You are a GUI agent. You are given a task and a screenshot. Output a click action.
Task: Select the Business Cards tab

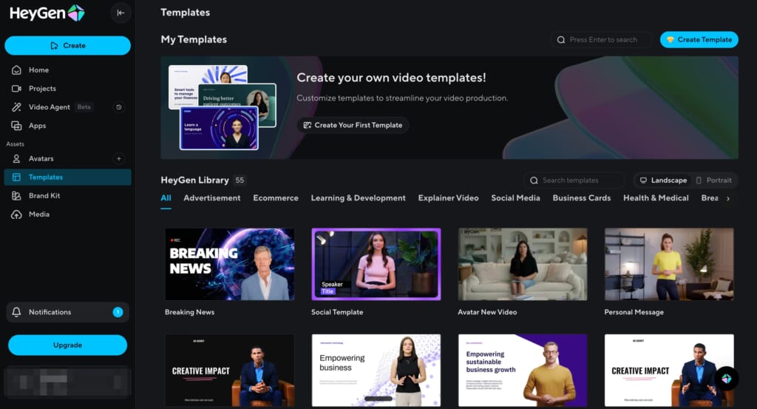click(x=582, y=198)
